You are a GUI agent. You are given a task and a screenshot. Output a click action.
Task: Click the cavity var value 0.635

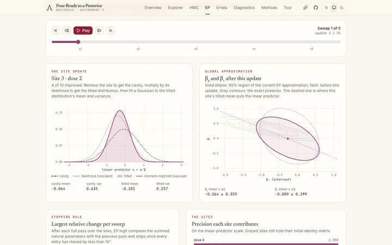(x=92, y=189)
